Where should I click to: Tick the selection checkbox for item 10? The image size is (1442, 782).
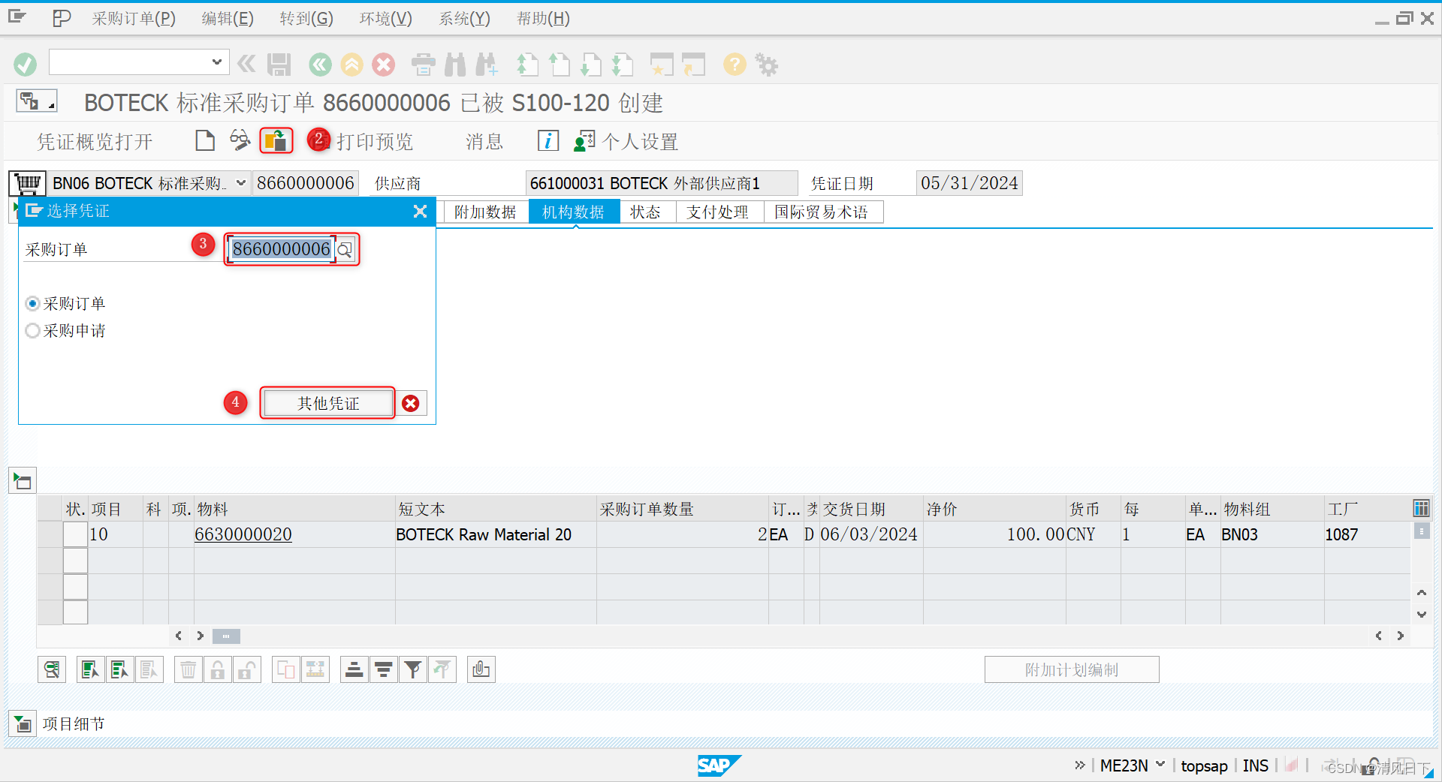75,534
